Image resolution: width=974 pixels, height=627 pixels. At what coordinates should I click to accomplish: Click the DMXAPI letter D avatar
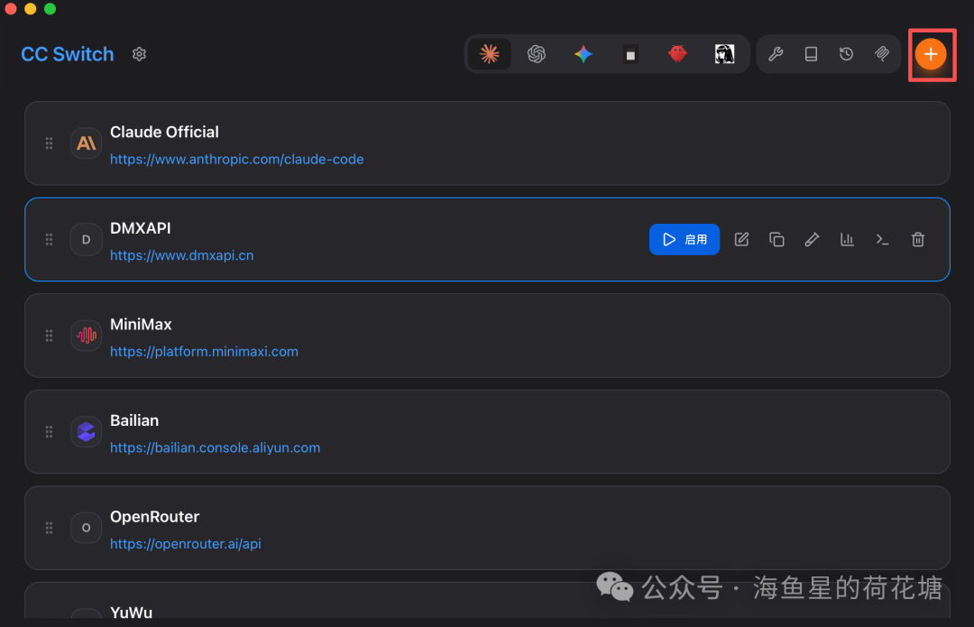click(86, 239)
